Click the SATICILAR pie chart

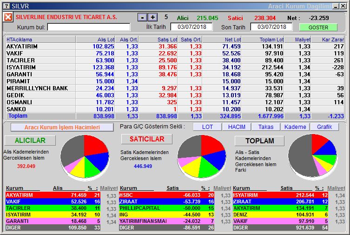tap(202, 157)
